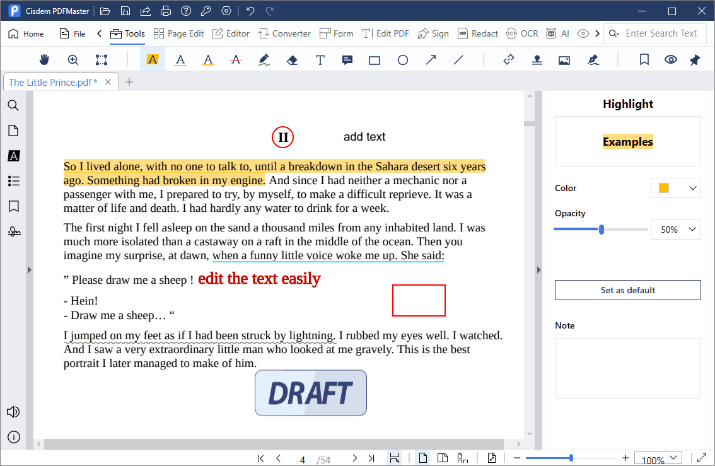715x466 pixels.
Task: Insert an image annotation
Action: click(x=564, y=60)
